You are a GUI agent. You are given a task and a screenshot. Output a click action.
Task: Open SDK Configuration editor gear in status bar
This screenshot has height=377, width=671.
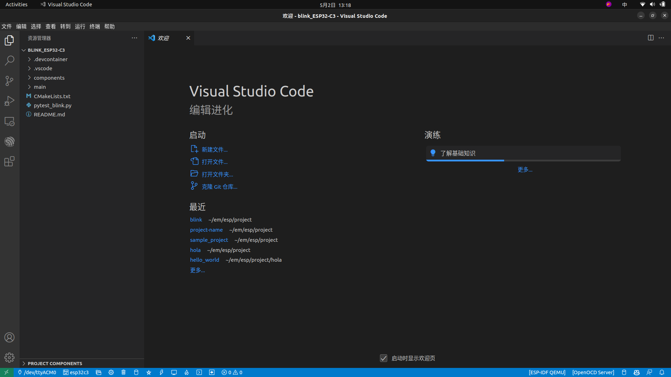tap(111, 372)
